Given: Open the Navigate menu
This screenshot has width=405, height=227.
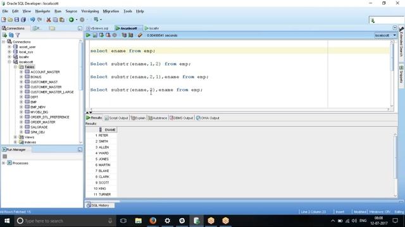Looking at the screenshot, I should 42,11.
